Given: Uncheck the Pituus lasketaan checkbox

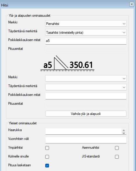Looking at the screenshot, I should click(47, 165).
